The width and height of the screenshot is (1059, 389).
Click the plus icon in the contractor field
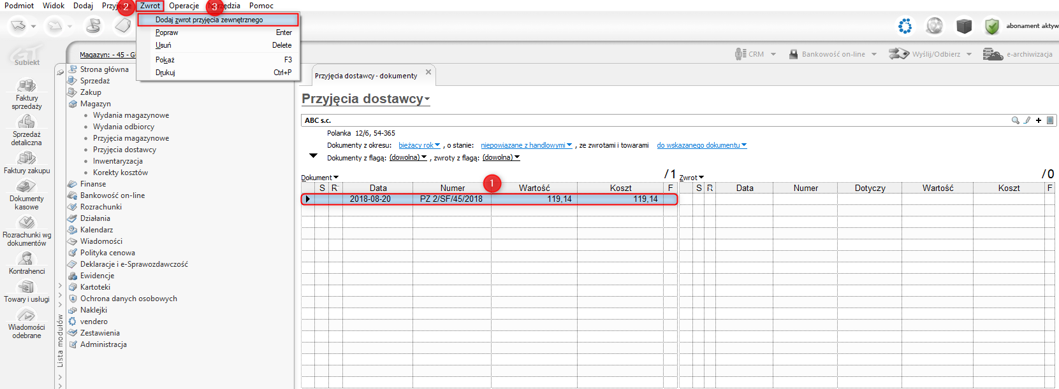[1039, 120]
